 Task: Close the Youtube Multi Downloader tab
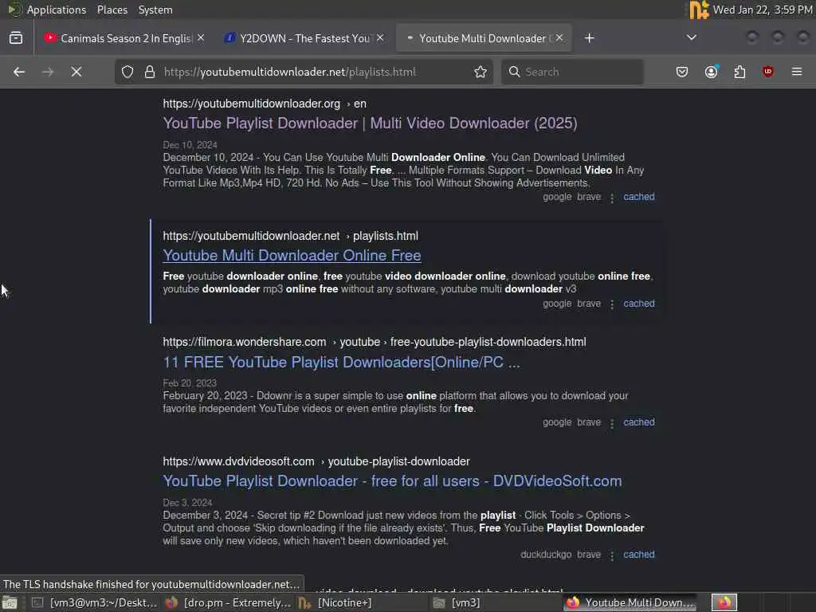[559, 38]
